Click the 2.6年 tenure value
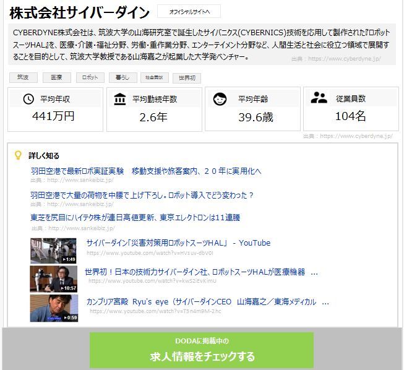404x370 pixels. [153, 117]
